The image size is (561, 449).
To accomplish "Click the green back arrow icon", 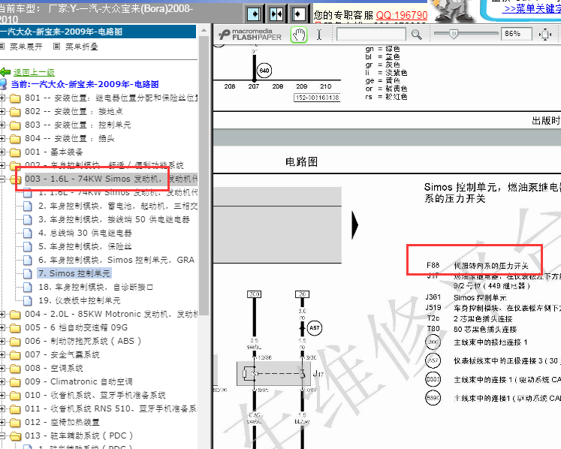I will [5, 72].
